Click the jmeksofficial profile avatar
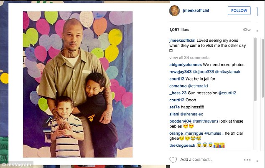 click(174, 10)
